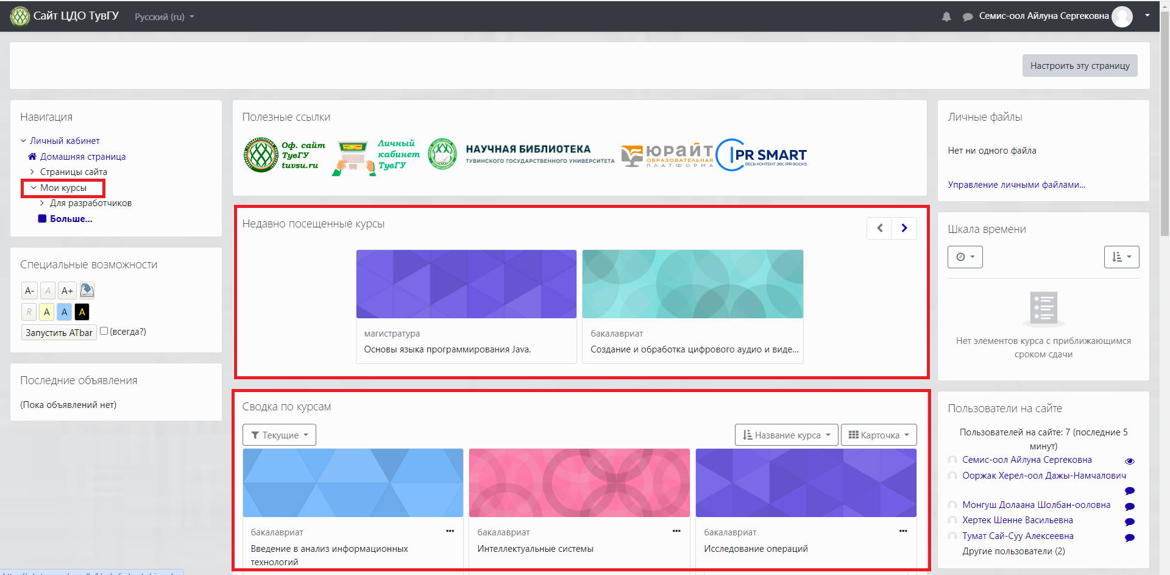Open the Научная библиотека banner

(521, 154)
